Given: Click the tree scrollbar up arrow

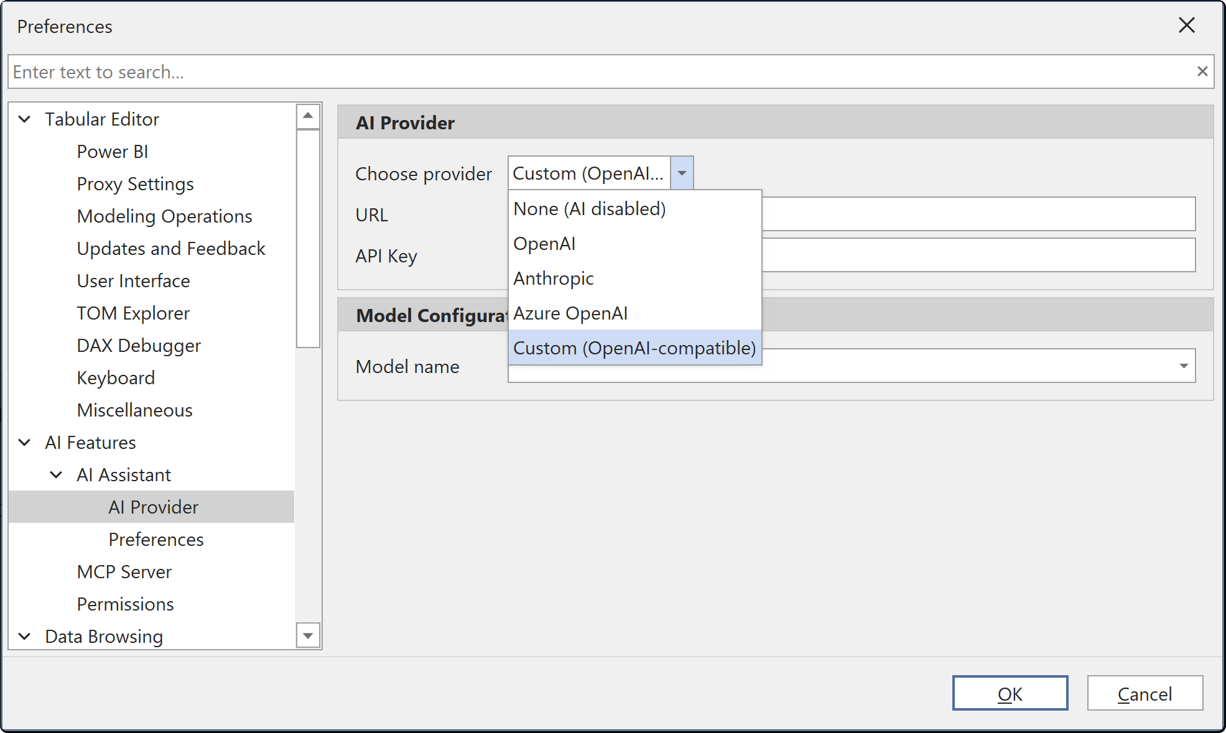Looking at the screenshot, I should coord(308,116).
